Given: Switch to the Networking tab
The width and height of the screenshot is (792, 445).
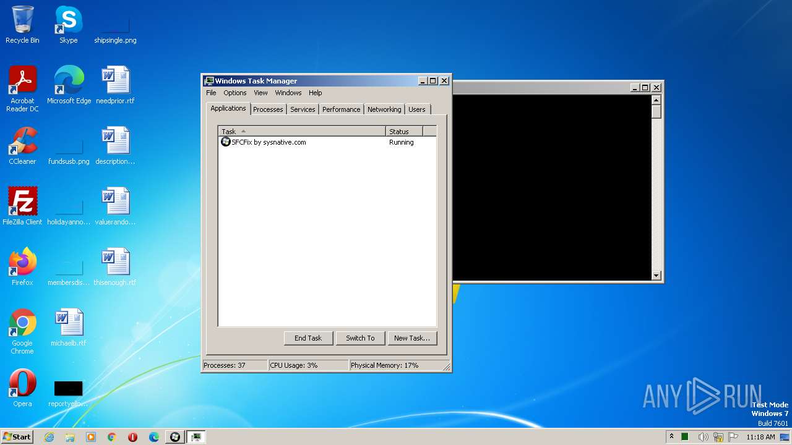Looking at the screenshot, I should coord(384,109).
